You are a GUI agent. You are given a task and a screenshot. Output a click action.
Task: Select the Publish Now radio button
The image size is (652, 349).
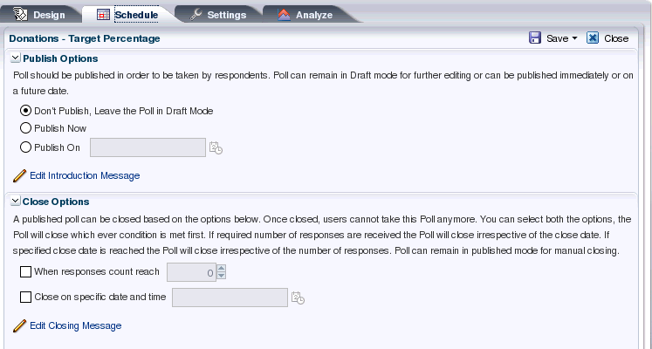[x=26, y=128]
